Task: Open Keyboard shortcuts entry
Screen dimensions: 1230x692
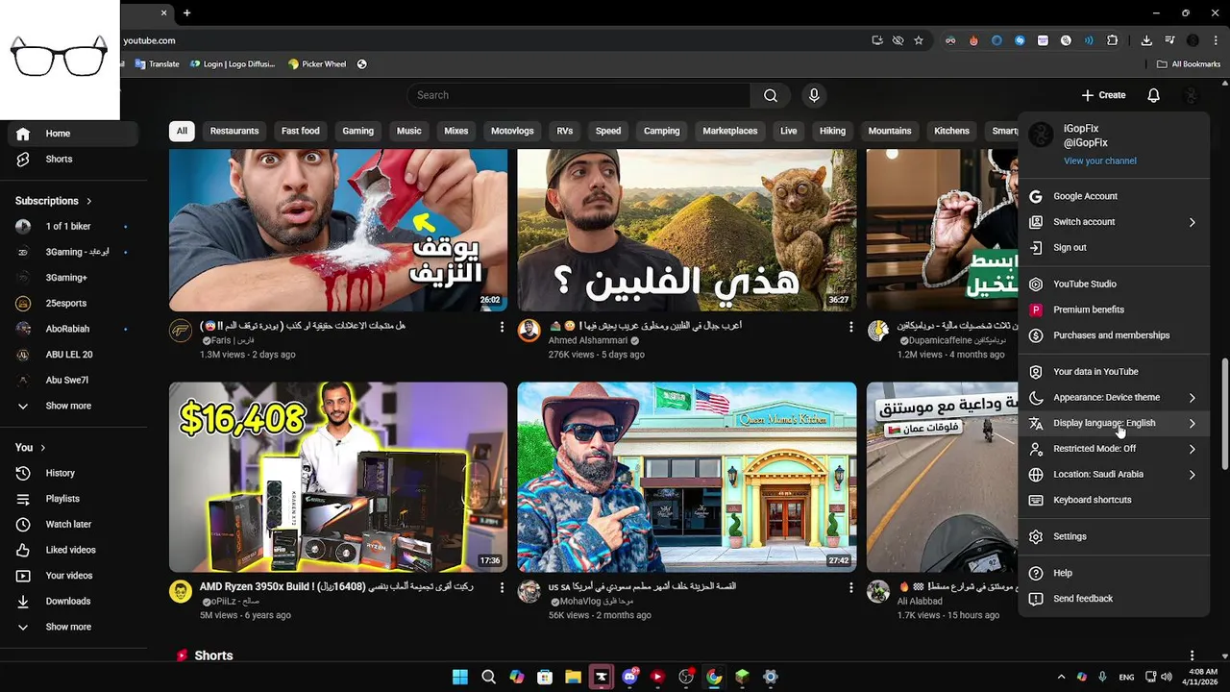Action: point(1114,500)
